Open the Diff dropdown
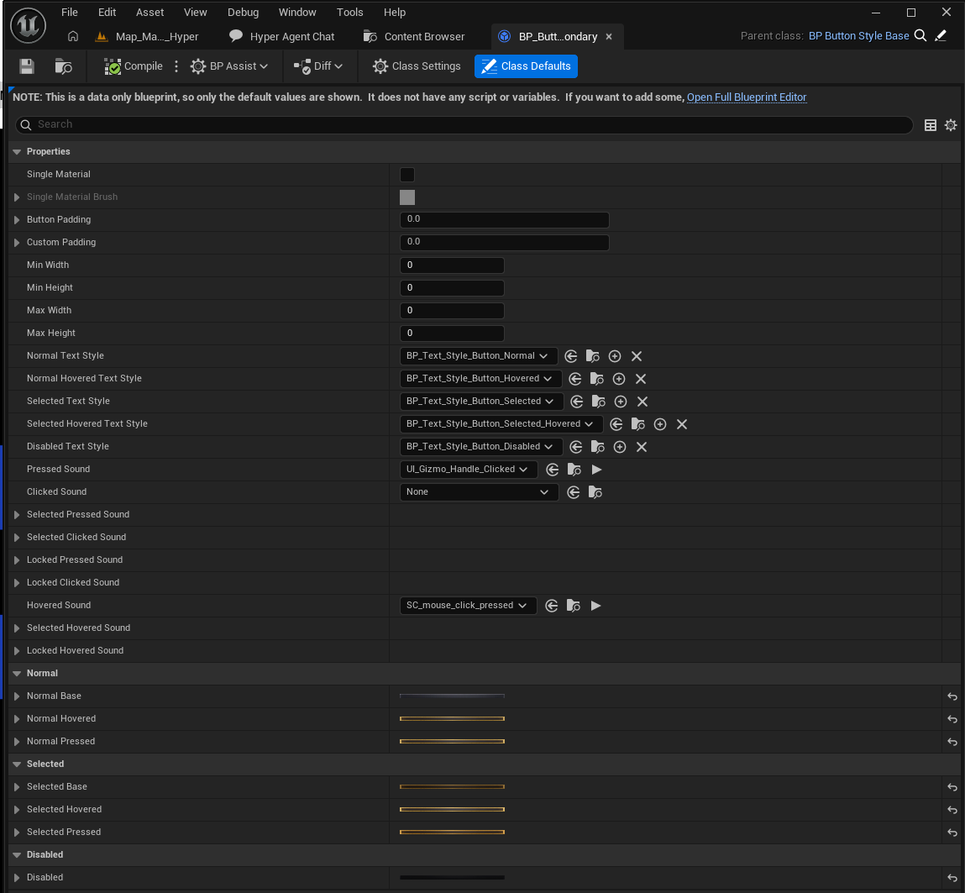This screenshot has width=965, height=893. coord(318,66)
